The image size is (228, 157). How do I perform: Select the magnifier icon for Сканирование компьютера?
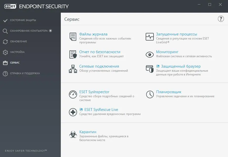(x=5, y=31)
